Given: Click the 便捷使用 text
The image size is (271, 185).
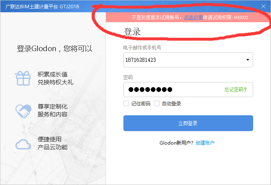Looking at the screenshot, I should pyautogui.click(x=50, y=139).
